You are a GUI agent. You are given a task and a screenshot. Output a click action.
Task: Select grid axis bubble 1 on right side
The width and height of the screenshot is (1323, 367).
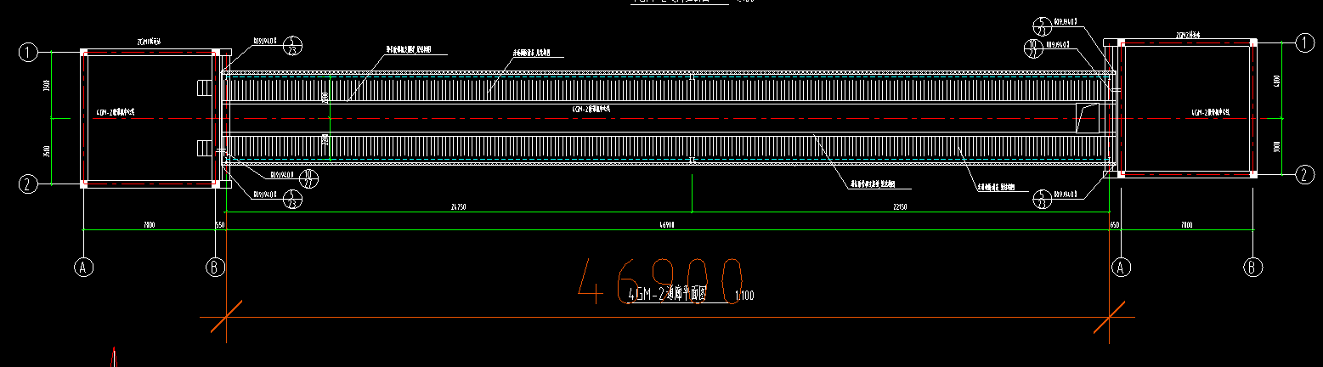[x=1305, y=42]
